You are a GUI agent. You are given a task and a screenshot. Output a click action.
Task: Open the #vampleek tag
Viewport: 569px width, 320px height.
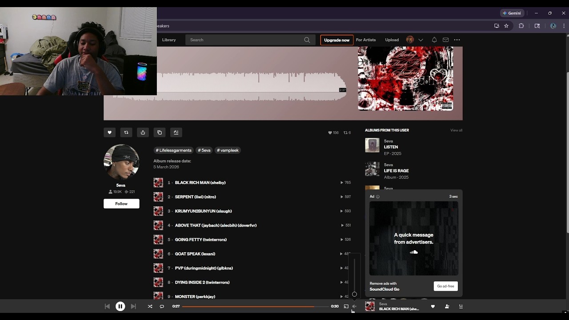click(228, 150)
